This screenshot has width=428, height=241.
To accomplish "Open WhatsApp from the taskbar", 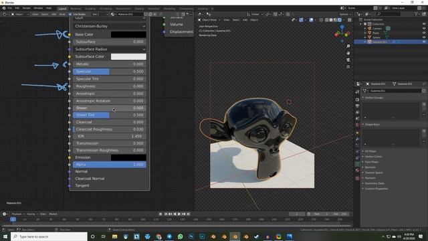I will pos(180,236).
